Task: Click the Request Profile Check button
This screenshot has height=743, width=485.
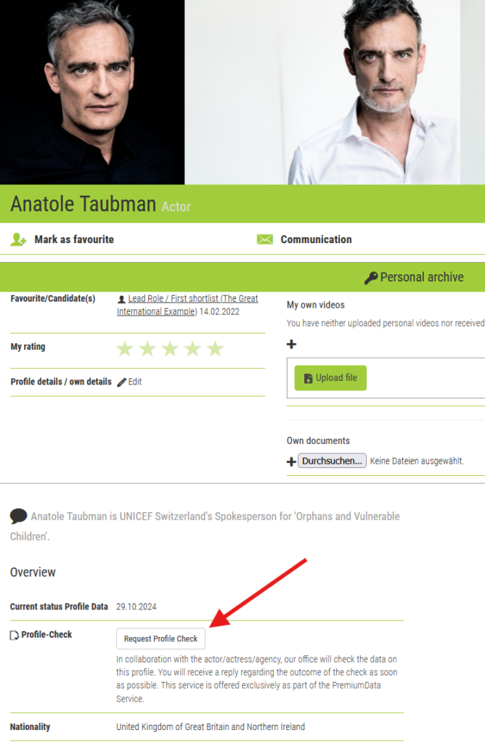Action: click(x=160, y=639)
